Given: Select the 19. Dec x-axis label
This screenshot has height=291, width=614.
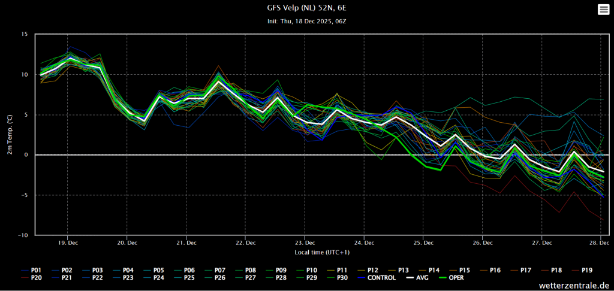Looking at the screenshot, I should (67, 243).
